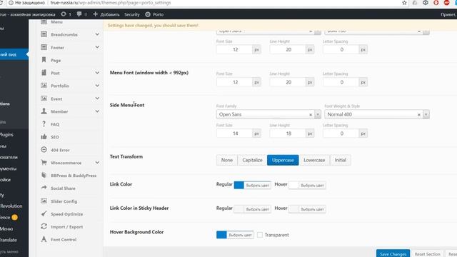Click Side Menu Line Height field showing 18

[288, 133]
